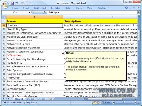Switch to Page Layout view button

pyautogui.click(x=98, y=103)
